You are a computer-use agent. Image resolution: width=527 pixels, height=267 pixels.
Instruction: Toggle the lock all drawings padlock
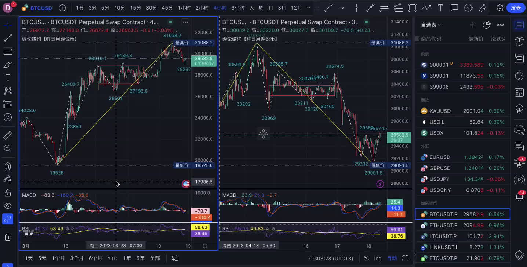[7, 193]
